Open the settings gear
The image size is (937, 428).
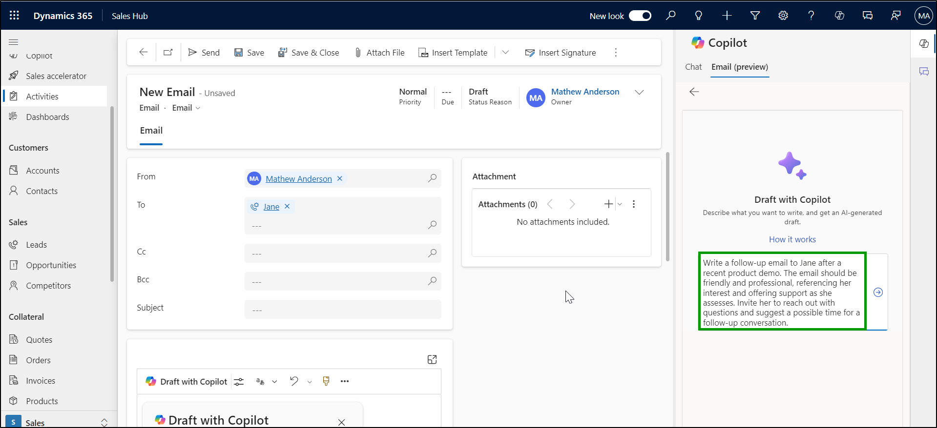pyautogui.click(x=783, y=16)
